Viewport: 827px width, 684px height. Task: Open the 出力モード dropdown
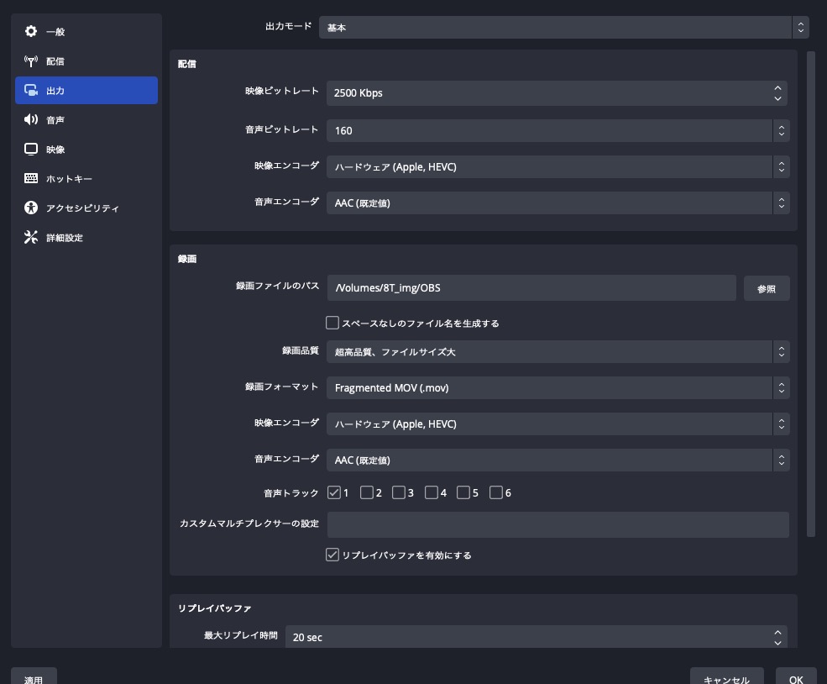pos(564,28)
